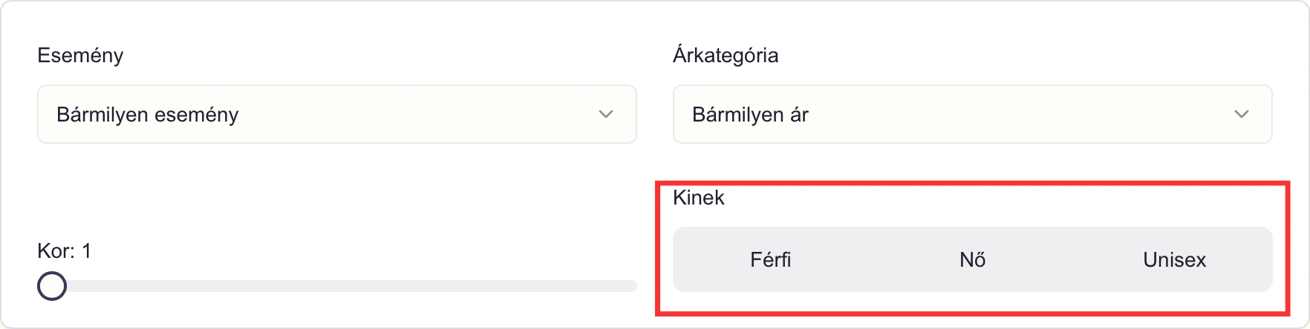Click the Kor slider handle
The width and height of the screenshot is (1310, 329).
coord(52,286)
